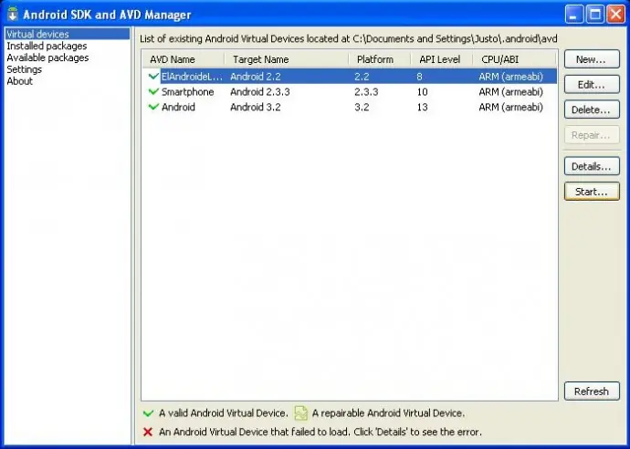Viewport: 630px width, 449px height.
Task: Maximize the AVD Manager window
Action: (595, 15)
